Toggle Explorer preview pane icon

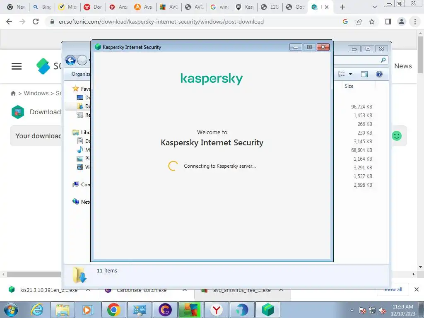coord(364,74)
